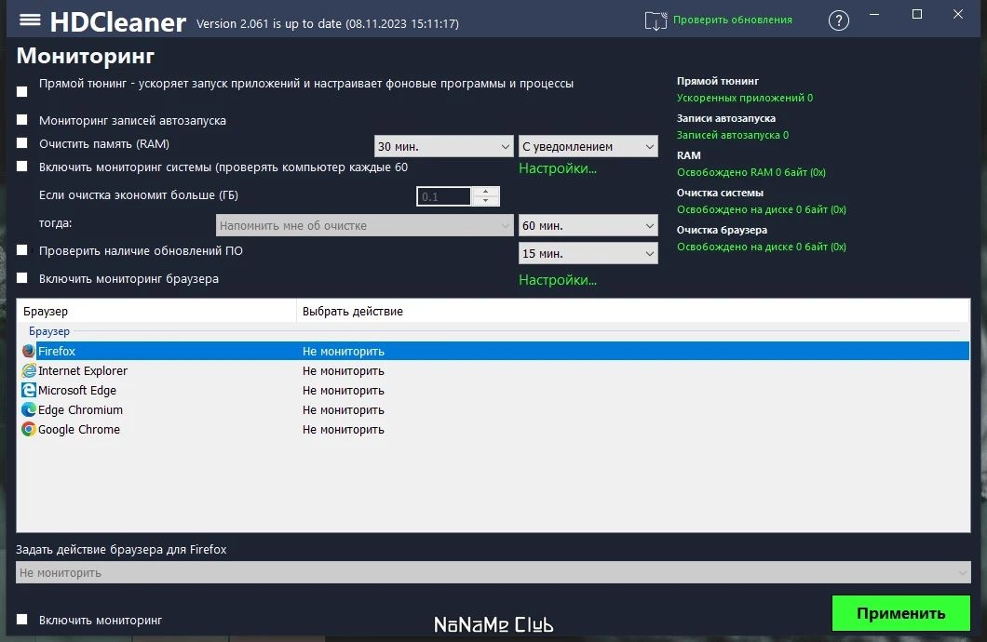Click Проверить обновления link
The image size is (987, 642).
(733, 20)
